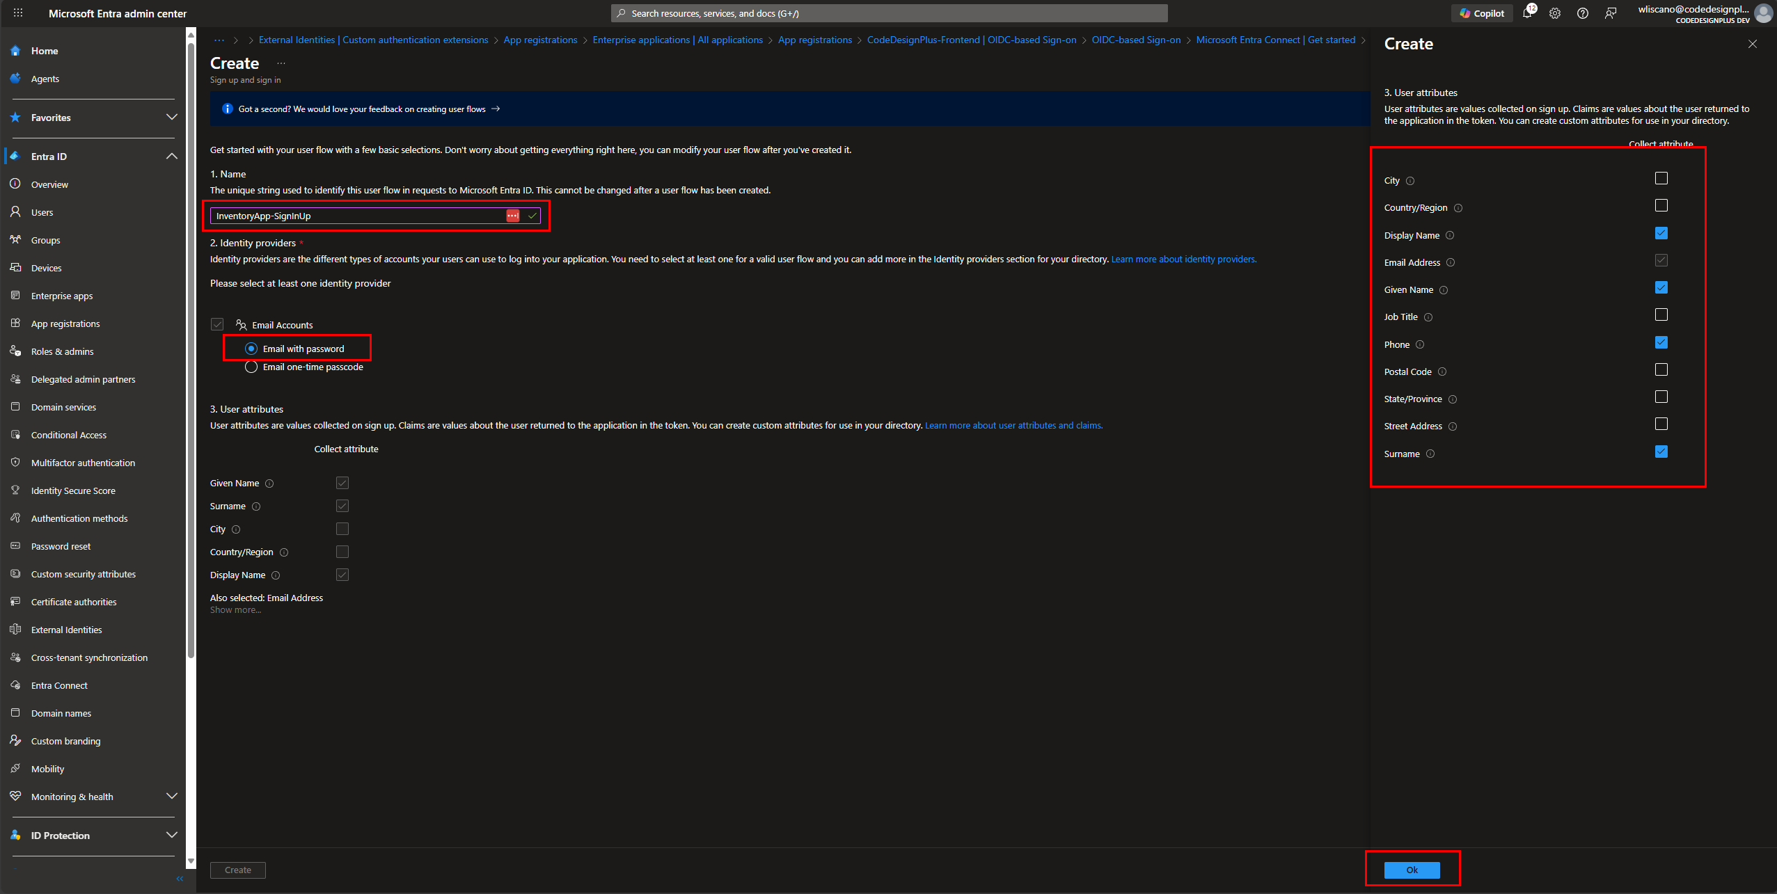1777x894 pixels.
Task: Open the settings gear icon
Action: (x=1555, y=13)
